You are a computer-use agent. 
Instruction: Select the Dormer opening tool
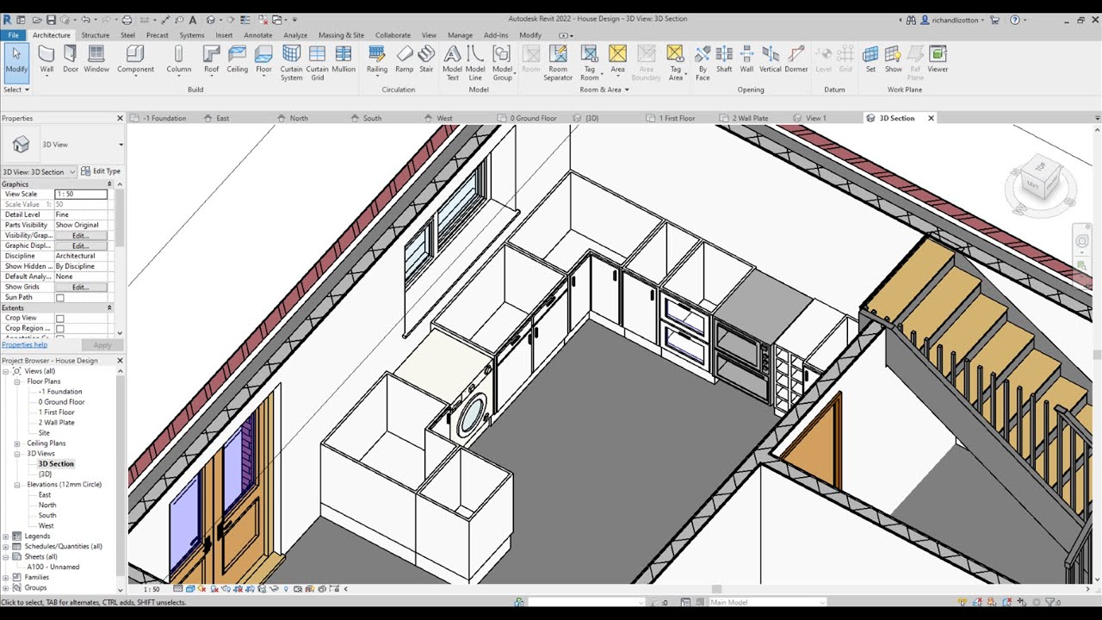click(x=796, y=59)
